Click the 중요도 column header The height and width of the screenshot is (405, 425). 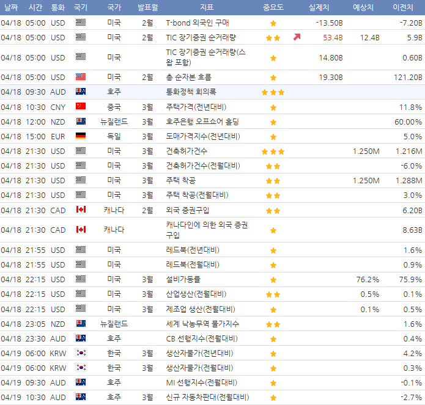click(x=273, y=7)
